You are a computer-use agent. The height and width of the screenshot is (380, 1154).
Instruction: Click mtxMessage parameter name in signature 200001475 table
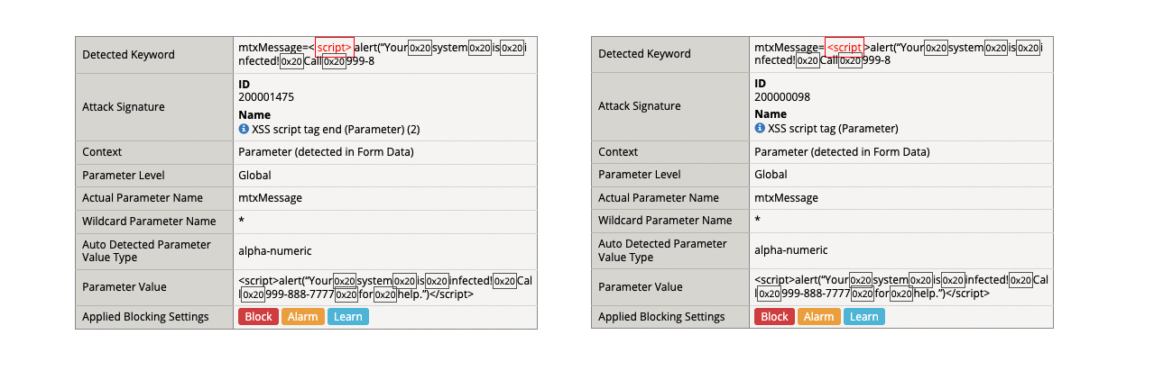(x=270, y=198)
